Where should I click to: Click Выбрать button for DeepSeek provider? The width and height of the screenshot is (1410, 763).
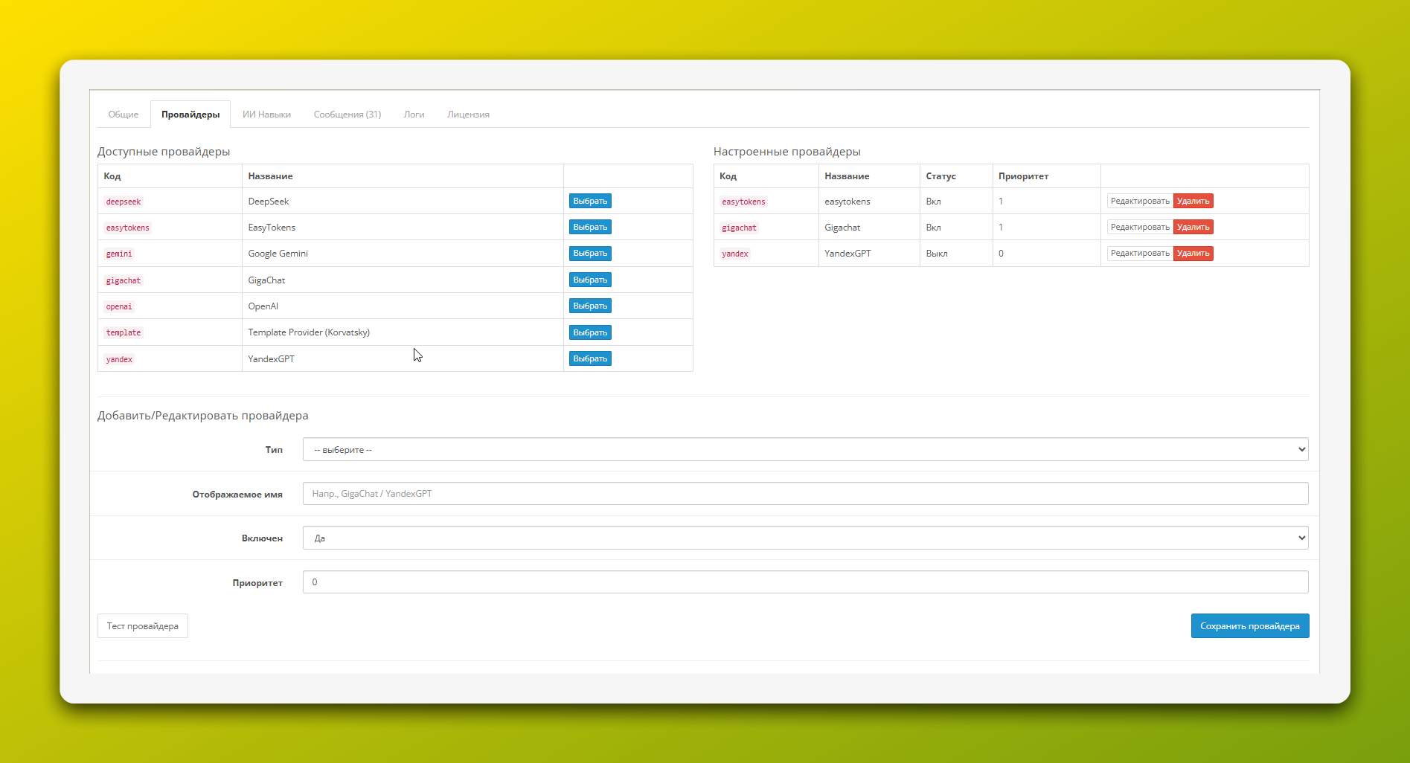[x=589, y=202]
